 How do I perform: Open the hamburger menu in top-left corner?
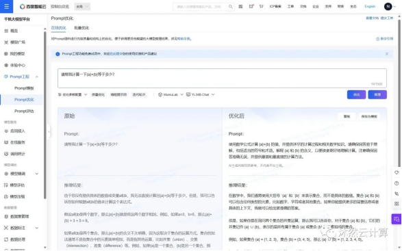(x=6, y=6)
